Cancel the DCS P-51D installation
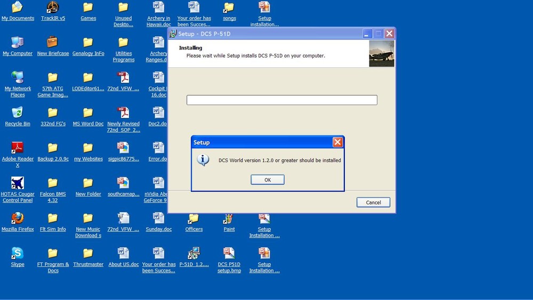 click(373, 202)
